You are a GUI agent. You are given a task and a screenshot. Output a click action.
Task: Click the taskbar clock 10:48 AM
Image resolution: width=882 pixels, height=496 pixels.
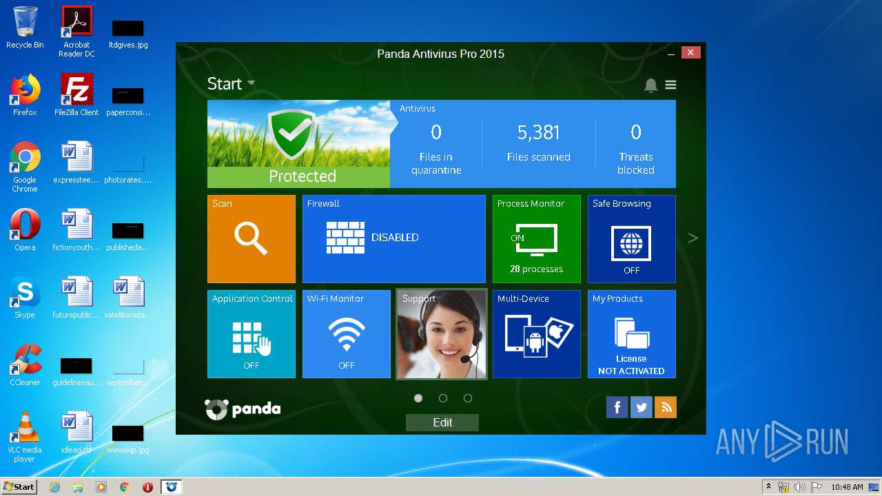tap(847, 487)
